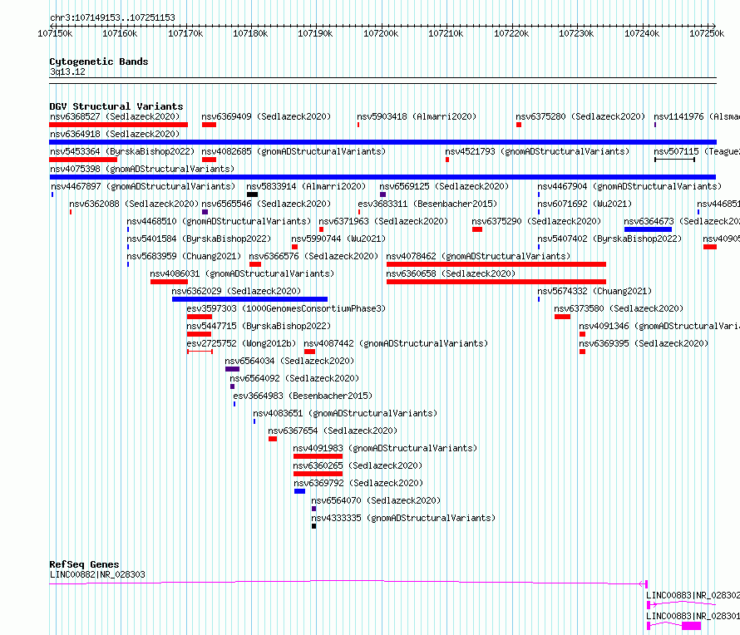The height and width of the screenshot is (635, 740).
Task: Select nsv6373580 (Sedlazeck2020) variant
Action: pyautogui.click(x=619, y=308)
